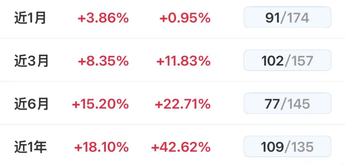Select the +42.62% return value
Viewport: 345px width, 165px height.
(181, 147)
